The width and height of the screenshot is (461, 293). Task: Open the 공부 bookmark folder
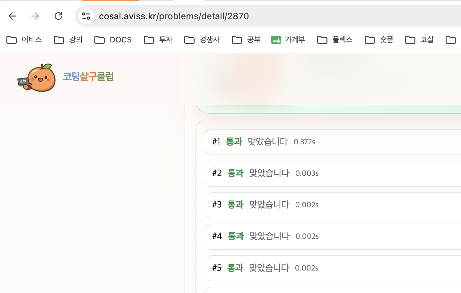(x=246, y=40)
